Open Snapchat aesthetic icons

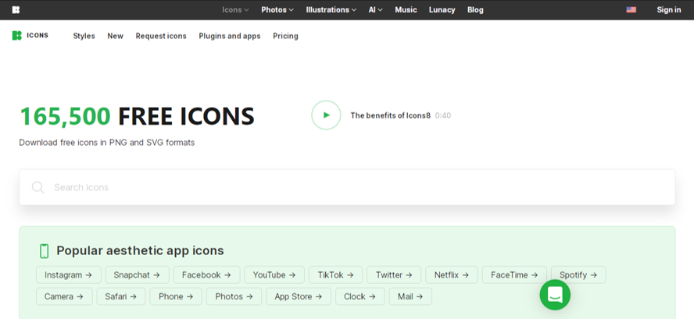(138, 275)
